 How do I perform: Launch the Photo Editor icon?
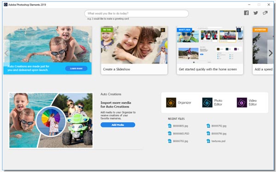click(207, 102)
